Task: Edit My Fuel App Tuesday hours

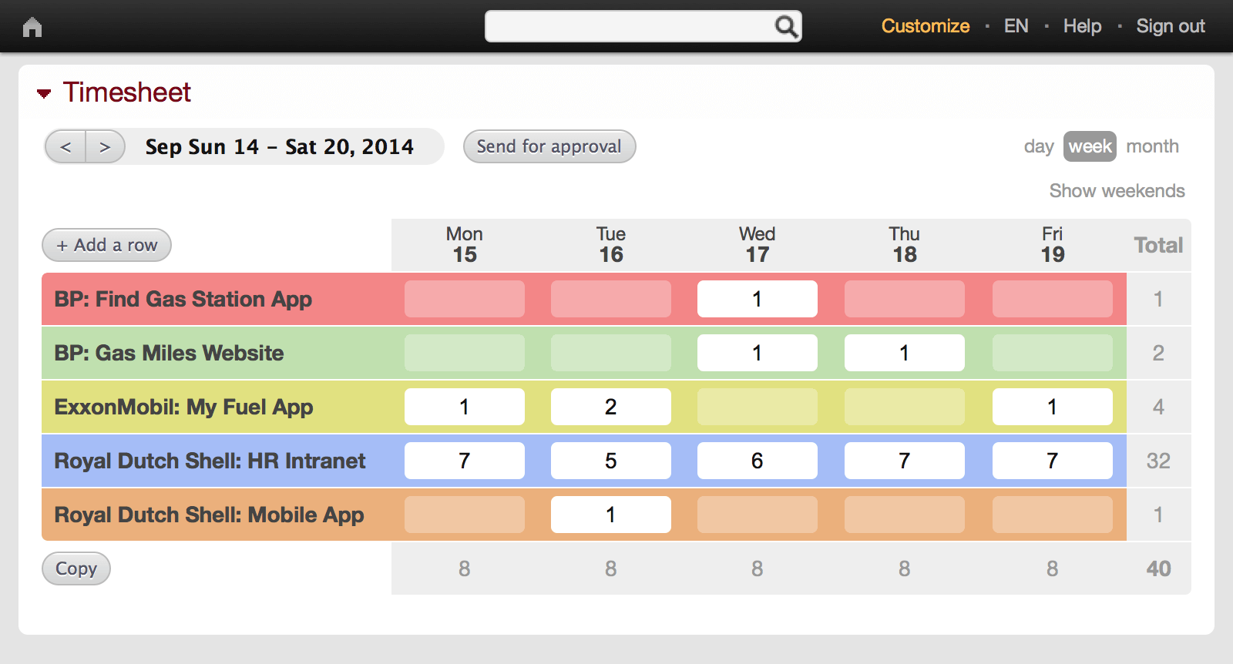Action: click(x=611, y=407)
